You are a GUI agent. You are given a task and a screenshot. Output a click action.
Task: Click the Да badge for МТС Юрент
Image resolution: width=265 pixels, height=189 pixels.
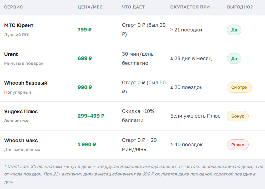(x=234, y=30)
